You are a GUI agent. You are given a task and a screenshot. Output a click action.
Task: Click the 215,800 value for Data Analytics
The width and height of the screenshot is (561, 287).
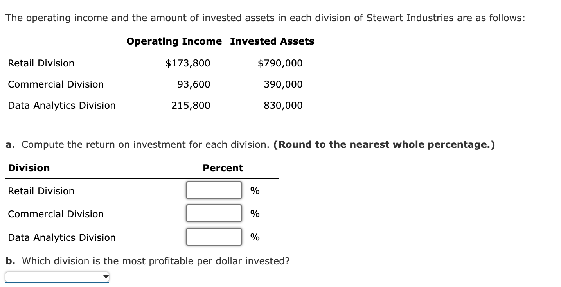191,105
